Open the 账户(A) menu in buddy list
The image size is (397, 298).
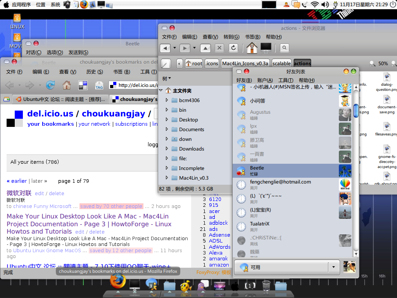click(265, 80)
